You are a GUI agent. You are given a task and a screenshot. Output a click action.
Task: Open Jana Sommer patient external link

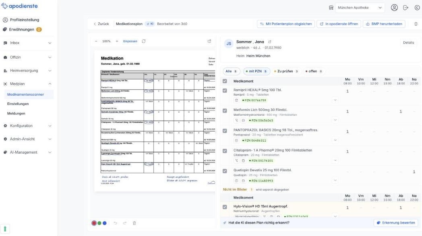[x=270, y=42]
